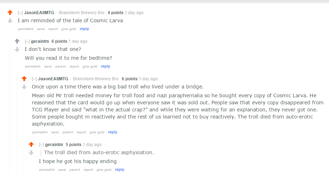Reply to the troll story comment
This screenshot has width=329, height=174.
tap(113, 132)
